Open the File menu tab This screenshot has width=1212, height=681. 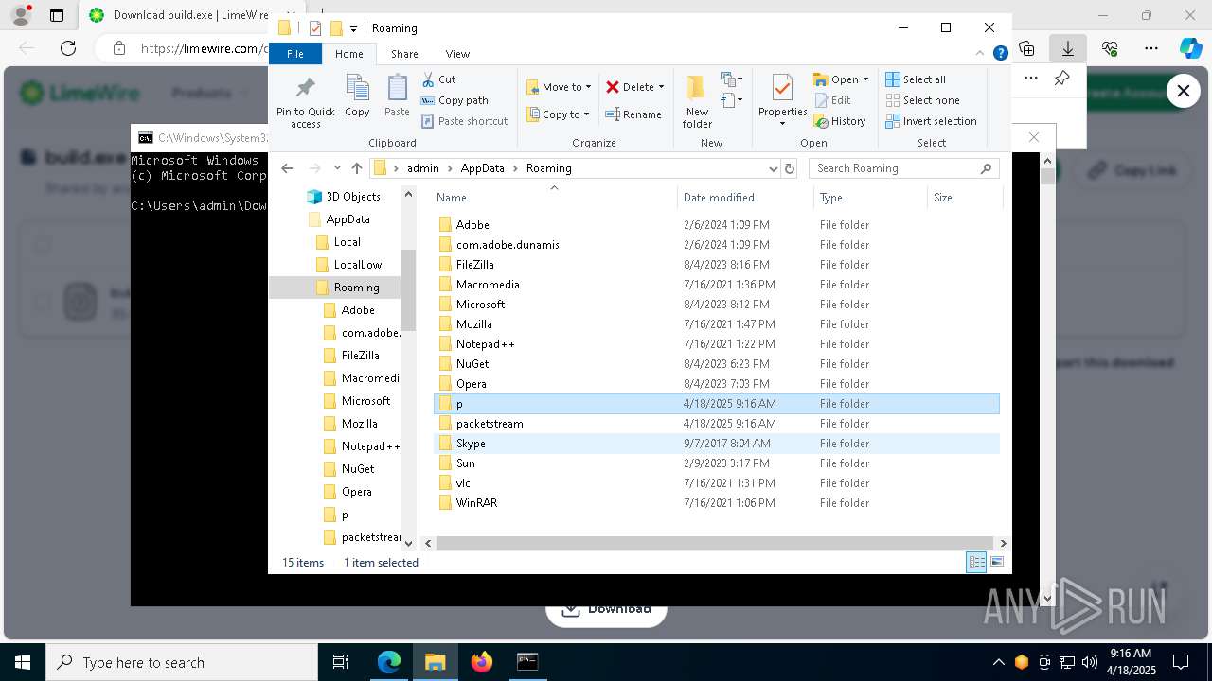[x=295, y=54]
